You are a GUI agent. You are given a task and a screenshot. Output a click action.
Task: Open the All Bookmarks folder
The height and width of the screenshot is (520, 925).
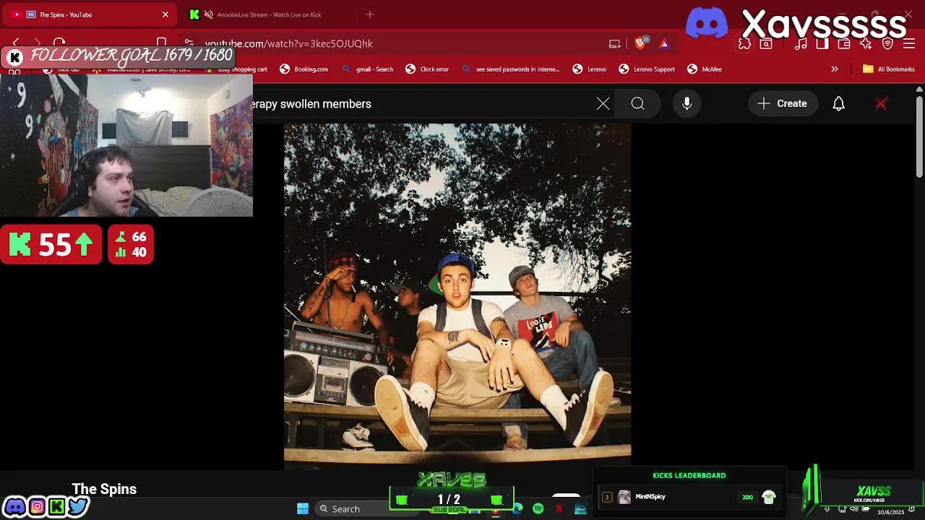point(889,69)
